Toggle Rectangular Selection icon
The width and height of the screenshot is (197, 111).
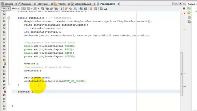61,9
